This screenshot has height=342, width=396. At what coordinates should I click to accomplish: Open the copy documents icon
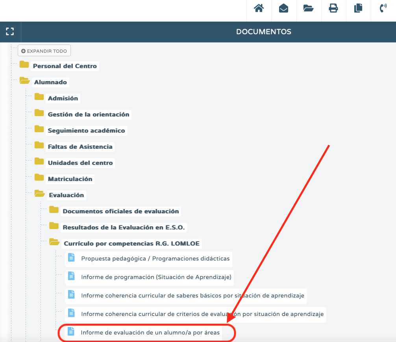point(358,8)
